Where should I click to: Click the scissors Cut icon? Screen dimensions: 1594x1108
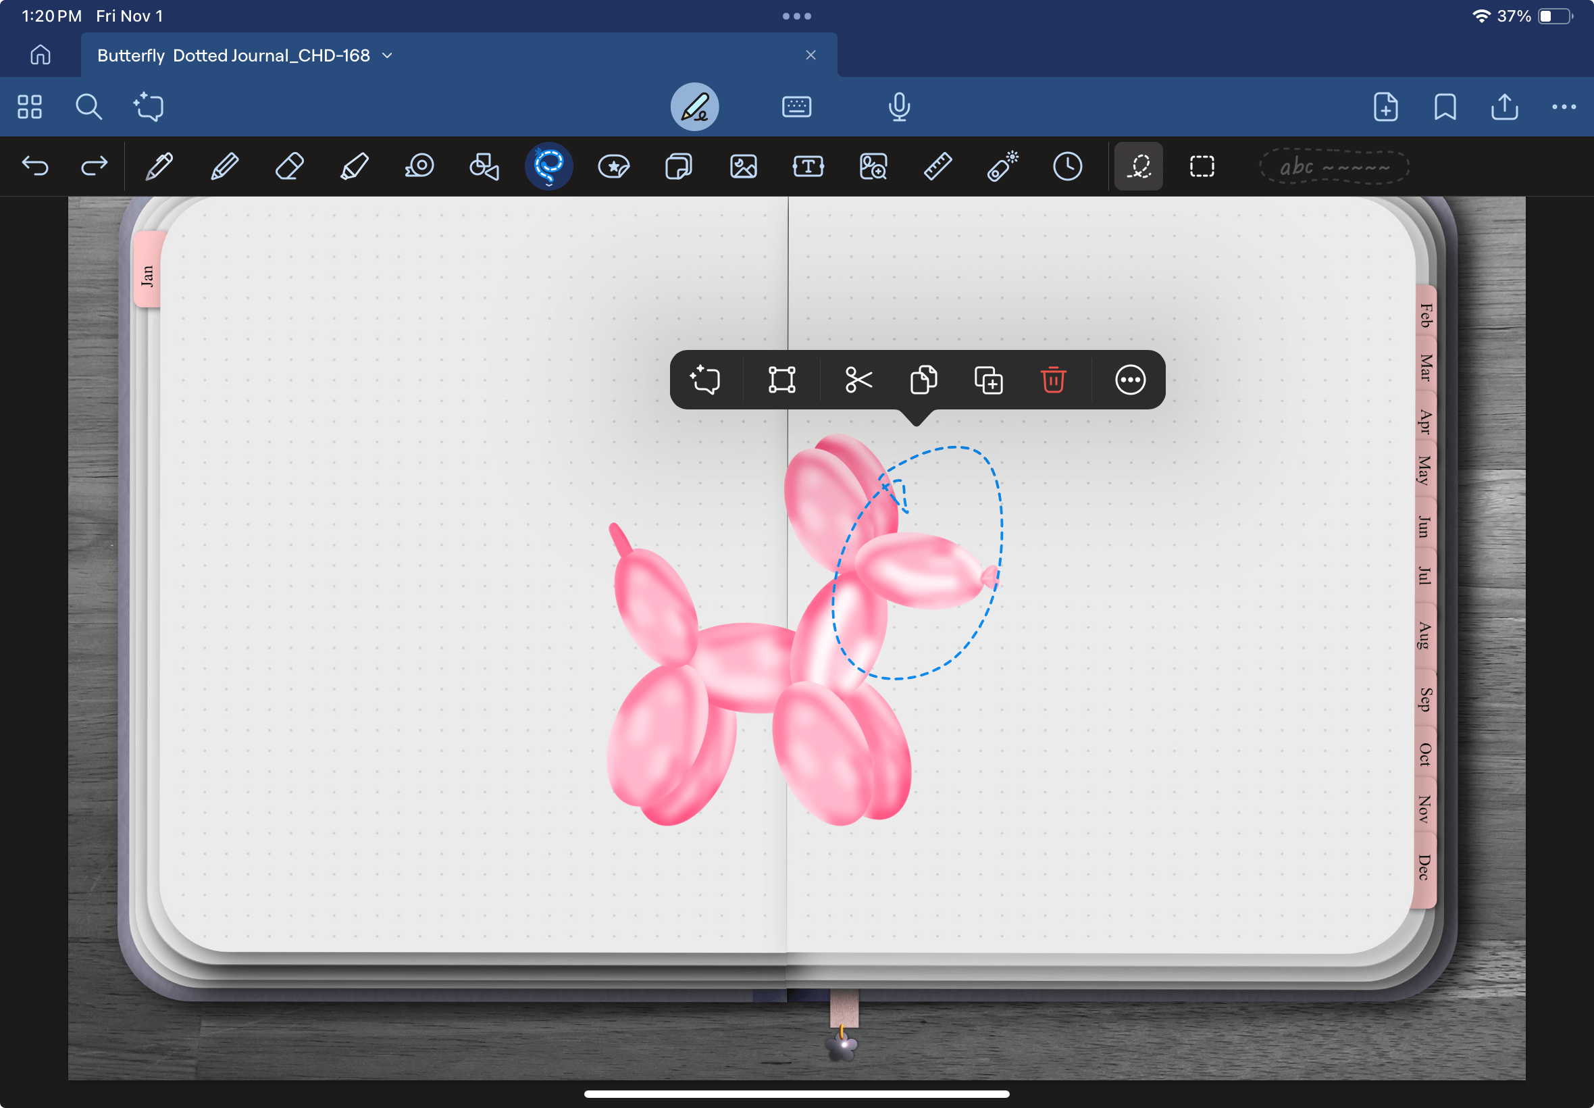(858, 380)
